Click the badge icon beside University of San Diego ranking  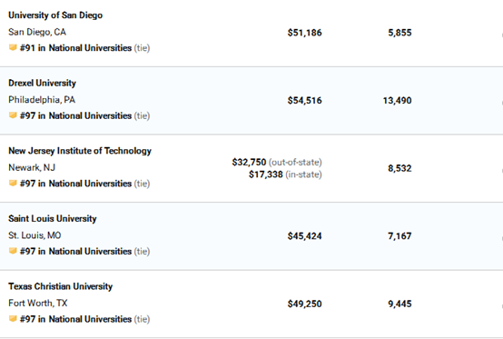pos(13,47)
